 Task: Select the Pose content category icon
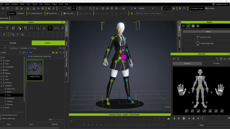pos(50,28)
